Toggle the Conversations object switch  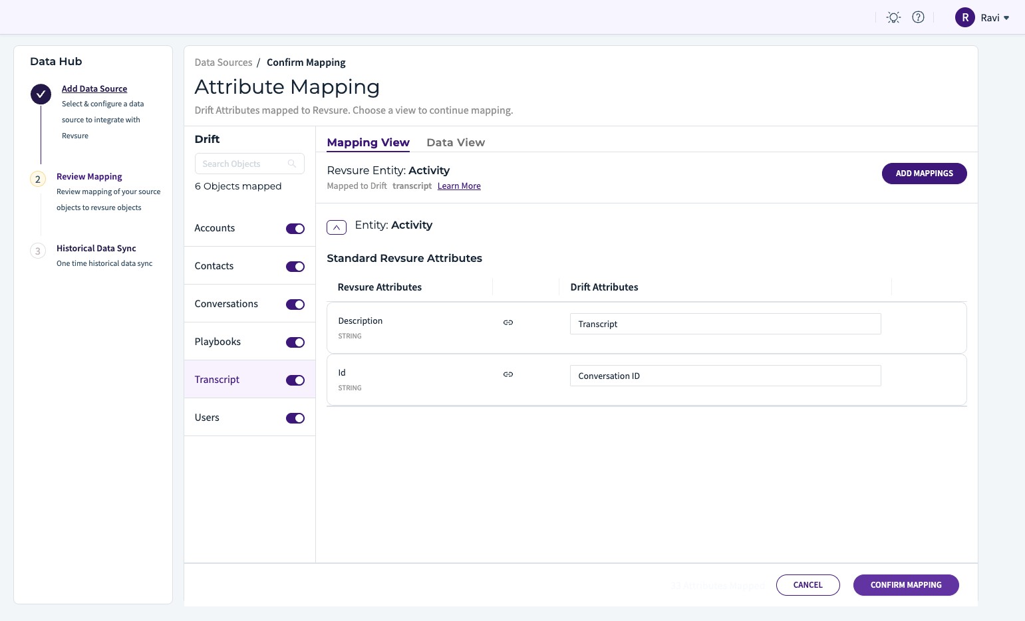(x=295, y=305)
